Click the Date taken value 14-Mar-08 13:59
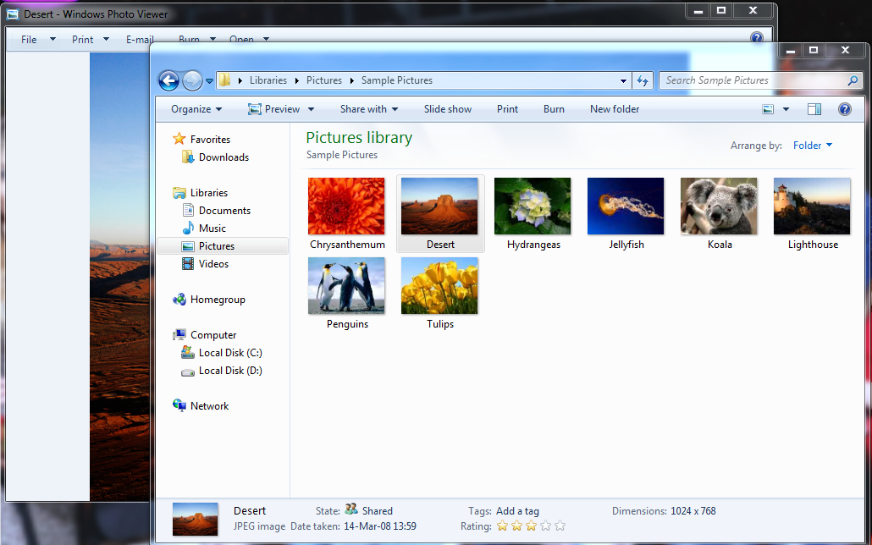This screenshot has width=872, height=545. point(380,526)
